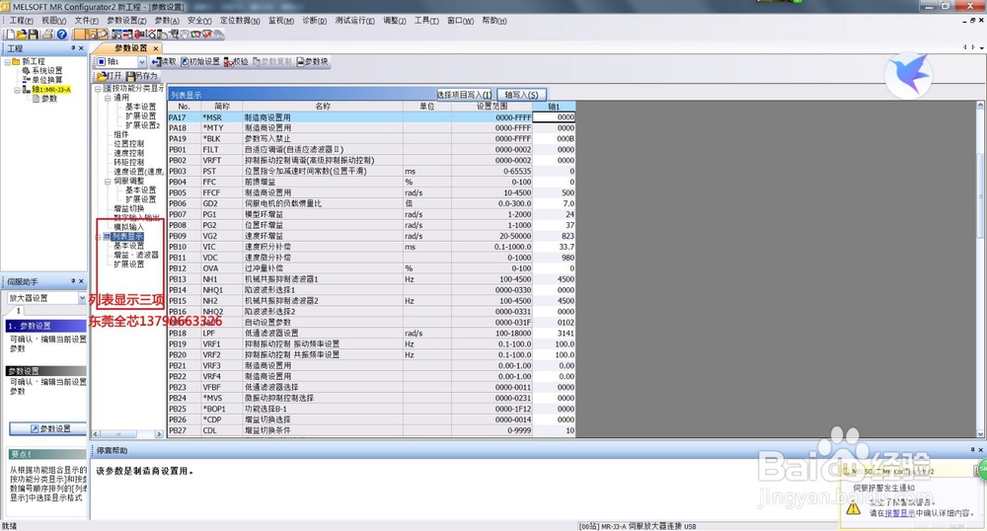Open the 测试运行 menu
The height and width of the screenshot is (531, 987).
[354, 21]
